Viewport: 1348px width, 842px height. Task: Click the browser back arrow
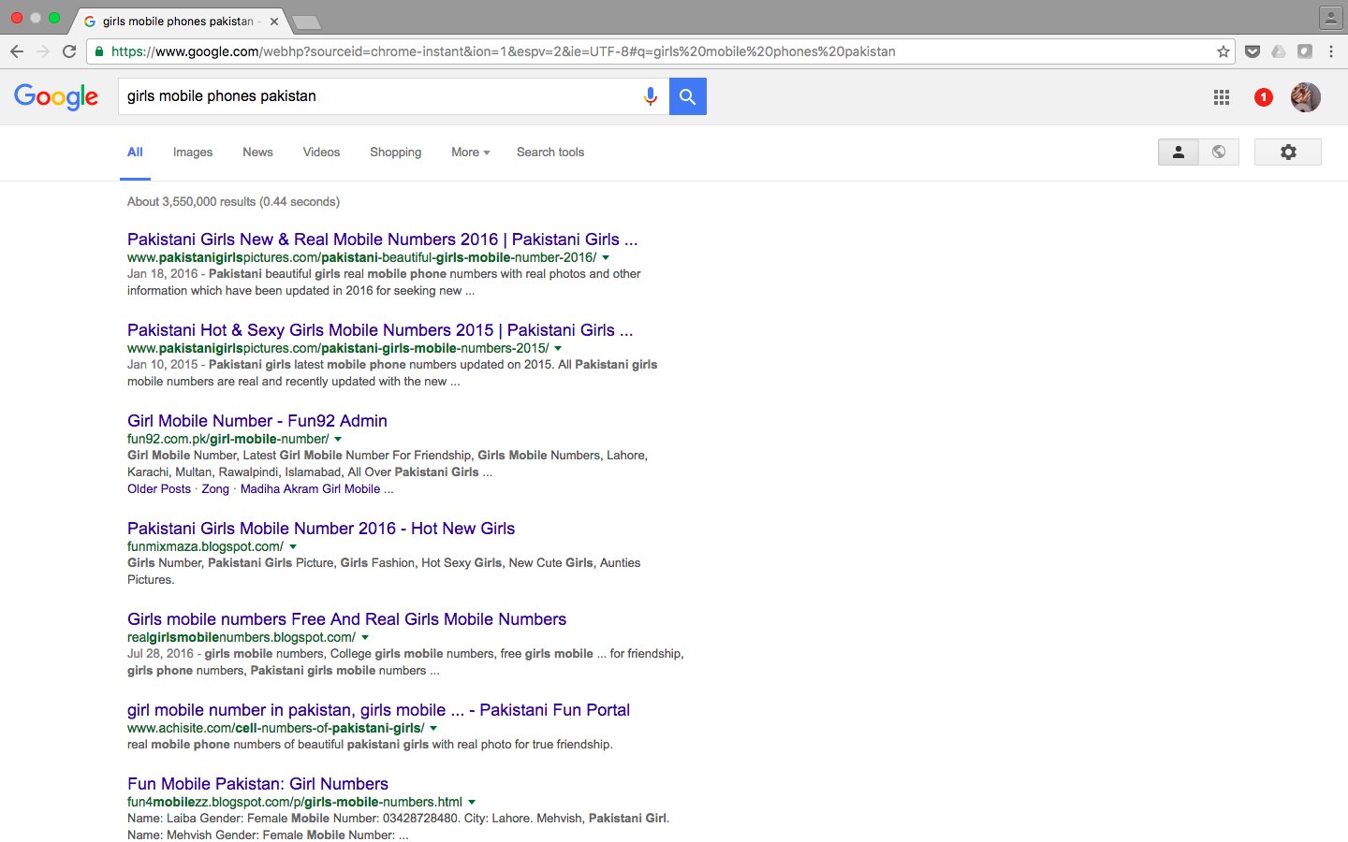point(17,51)
